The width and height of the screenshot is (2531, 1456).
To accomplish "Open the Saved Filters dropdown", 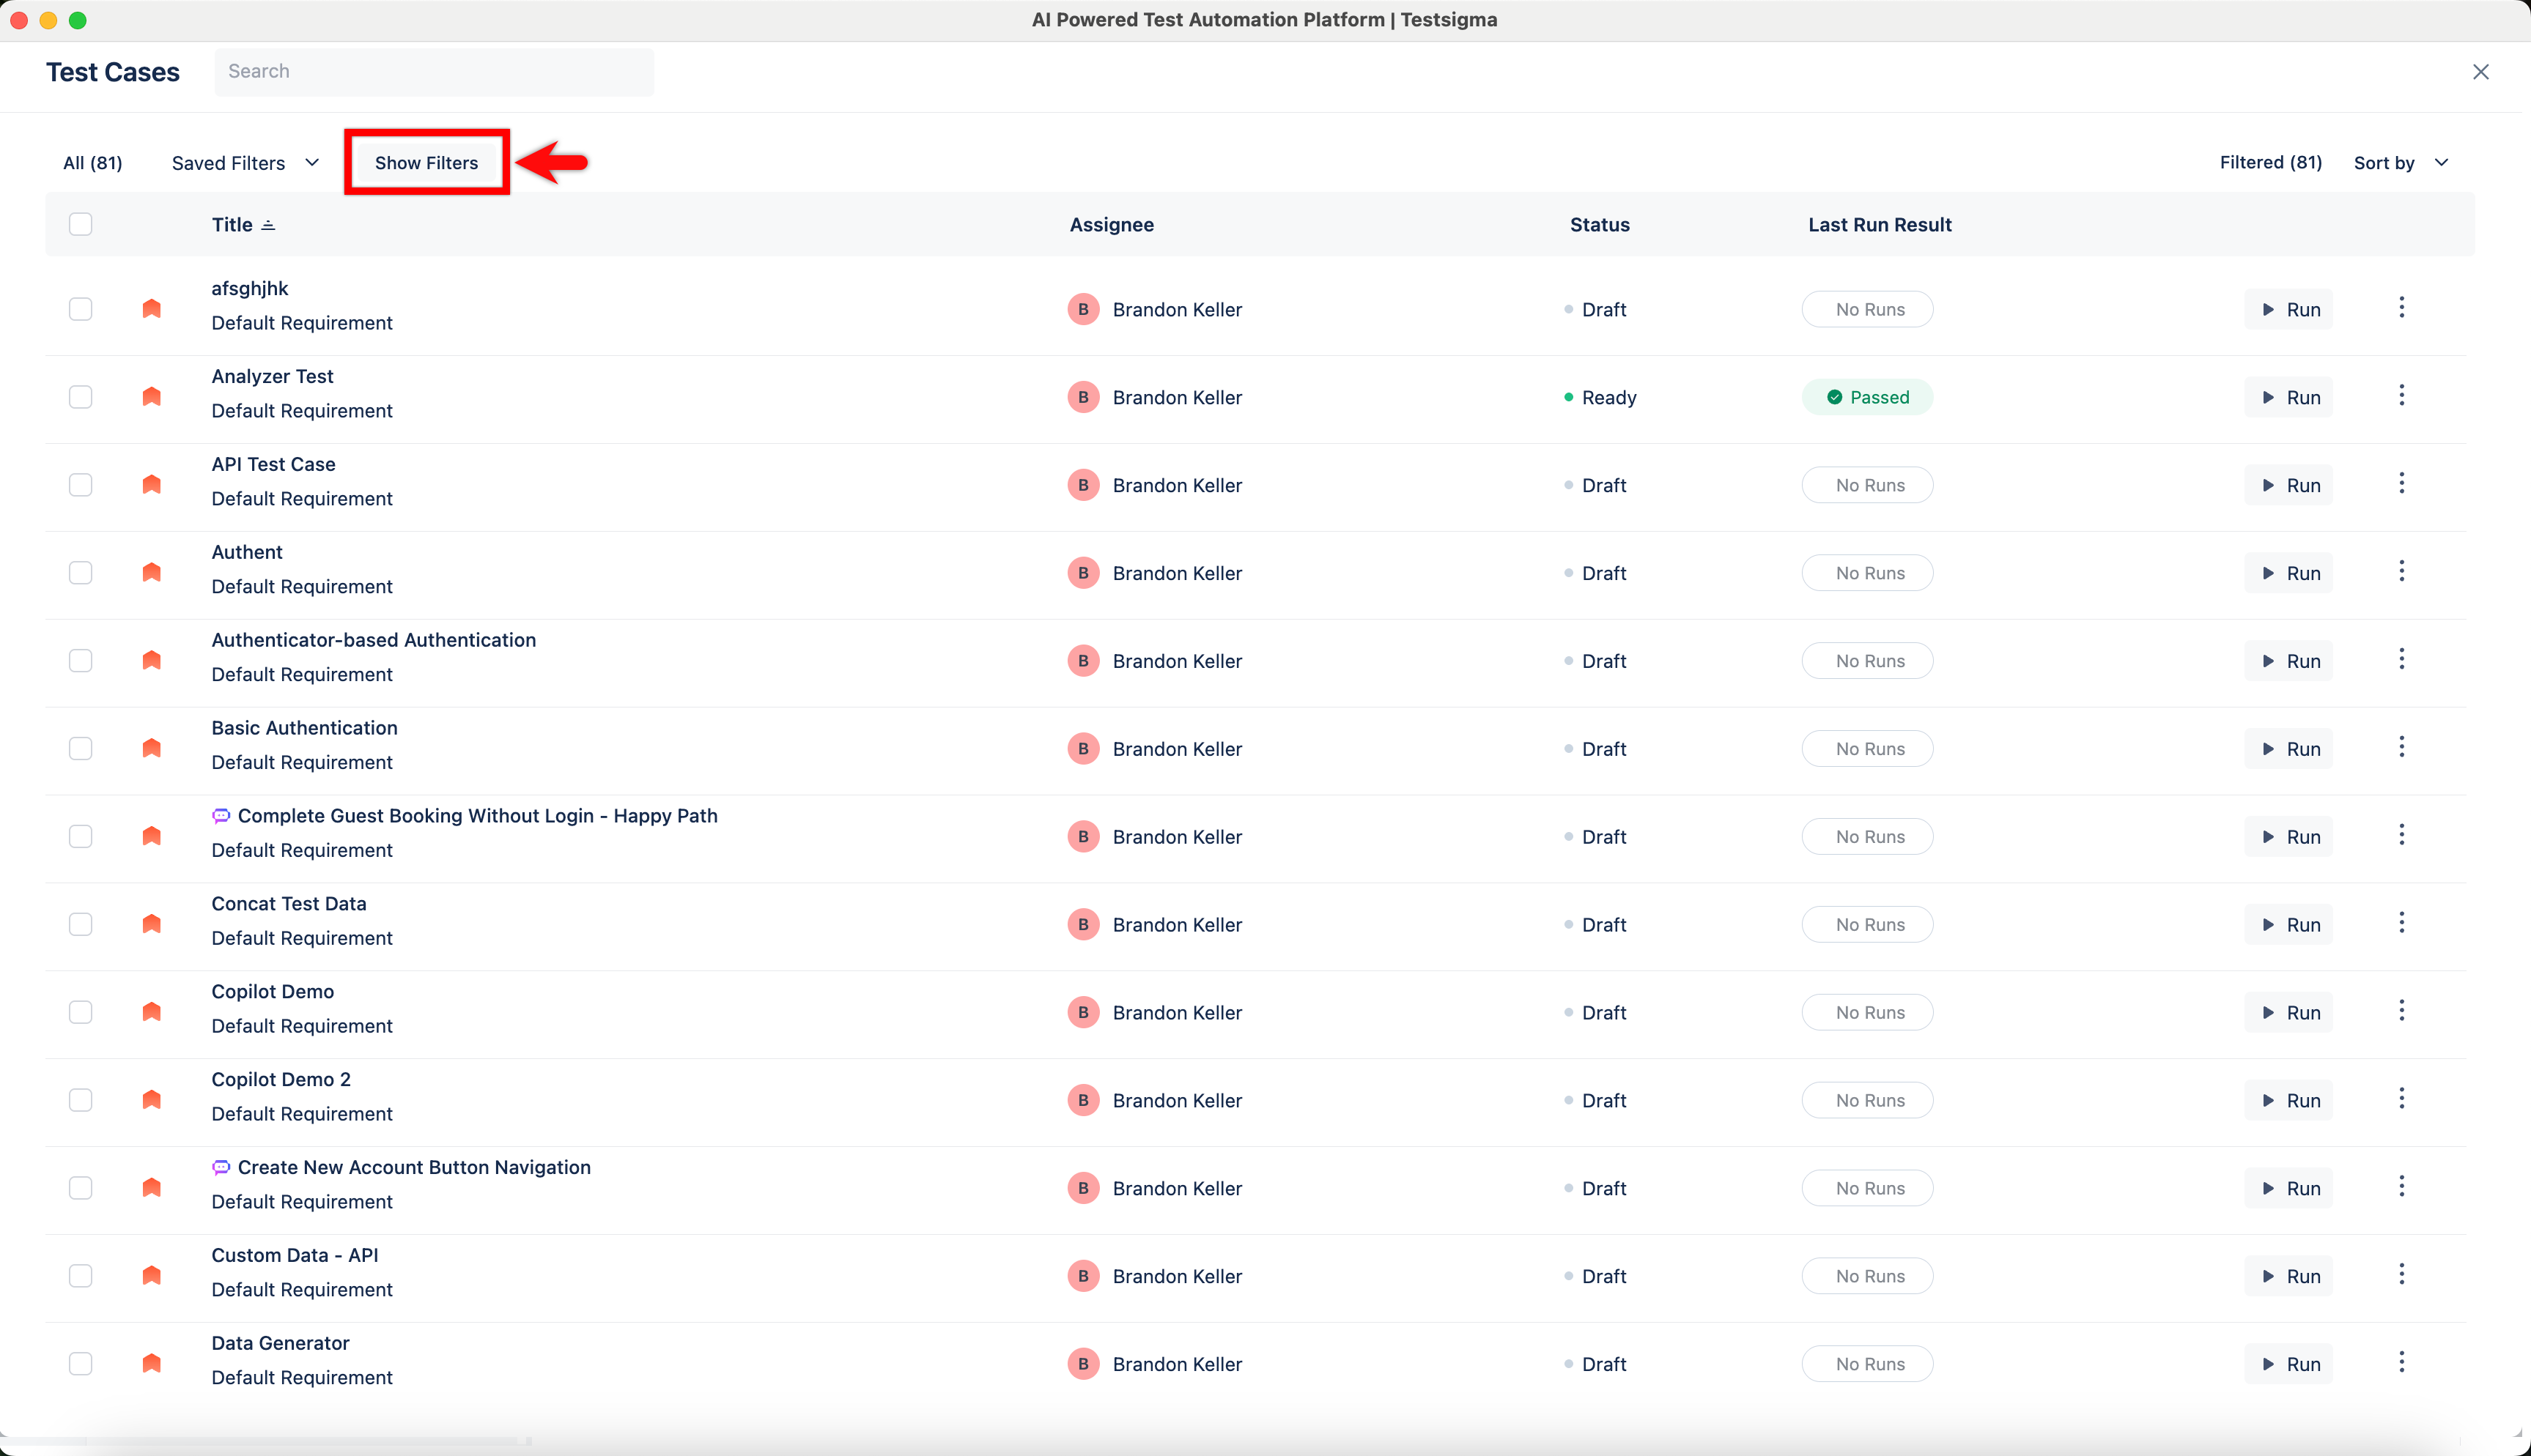I will tap(245, 162).
